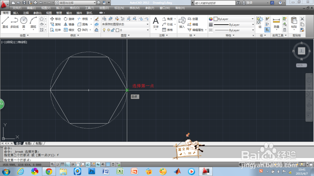Click the 引线 leader button
This screenshot has height=176, width=314.
[168, 24]
